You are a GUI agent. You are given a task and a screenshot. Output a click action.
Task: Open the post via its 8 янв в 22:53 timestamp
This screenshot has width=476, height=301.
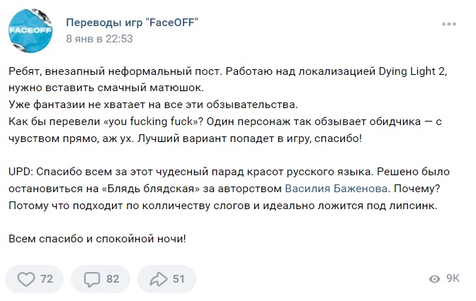tap(100, 39)
